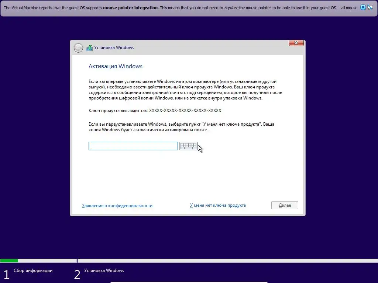Click the paragraph starting 'Если вы переустанавливаете Windows'

click(181, 127)
